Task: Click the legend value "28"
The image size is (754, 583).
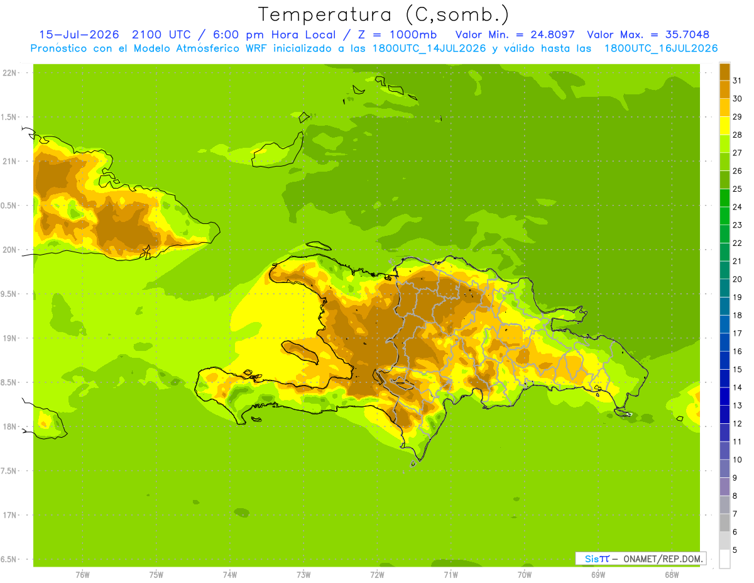Action: (737, 135)
